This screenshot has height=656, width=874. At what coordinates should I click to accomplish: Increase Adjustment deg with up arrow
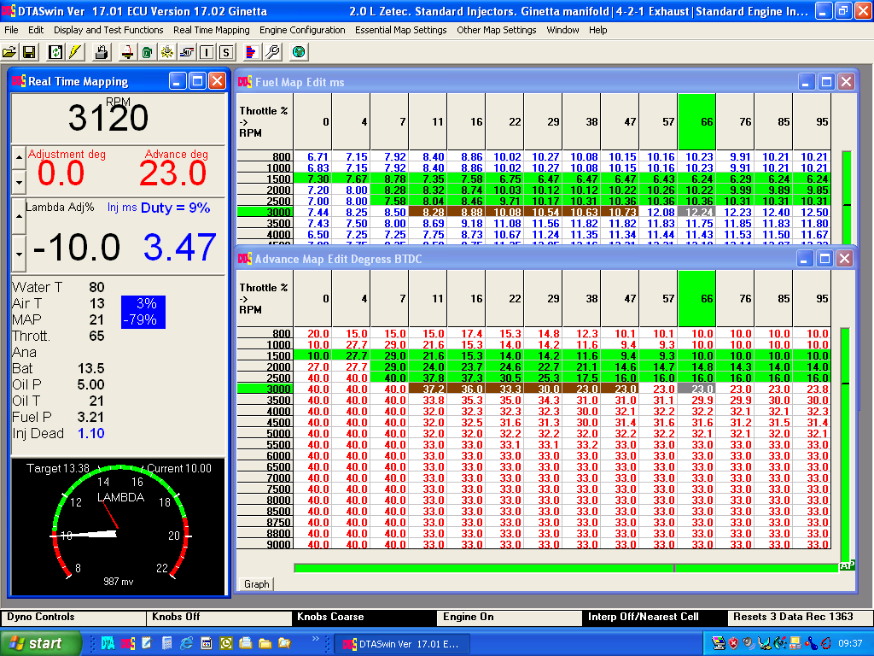[x=19, y=158]
